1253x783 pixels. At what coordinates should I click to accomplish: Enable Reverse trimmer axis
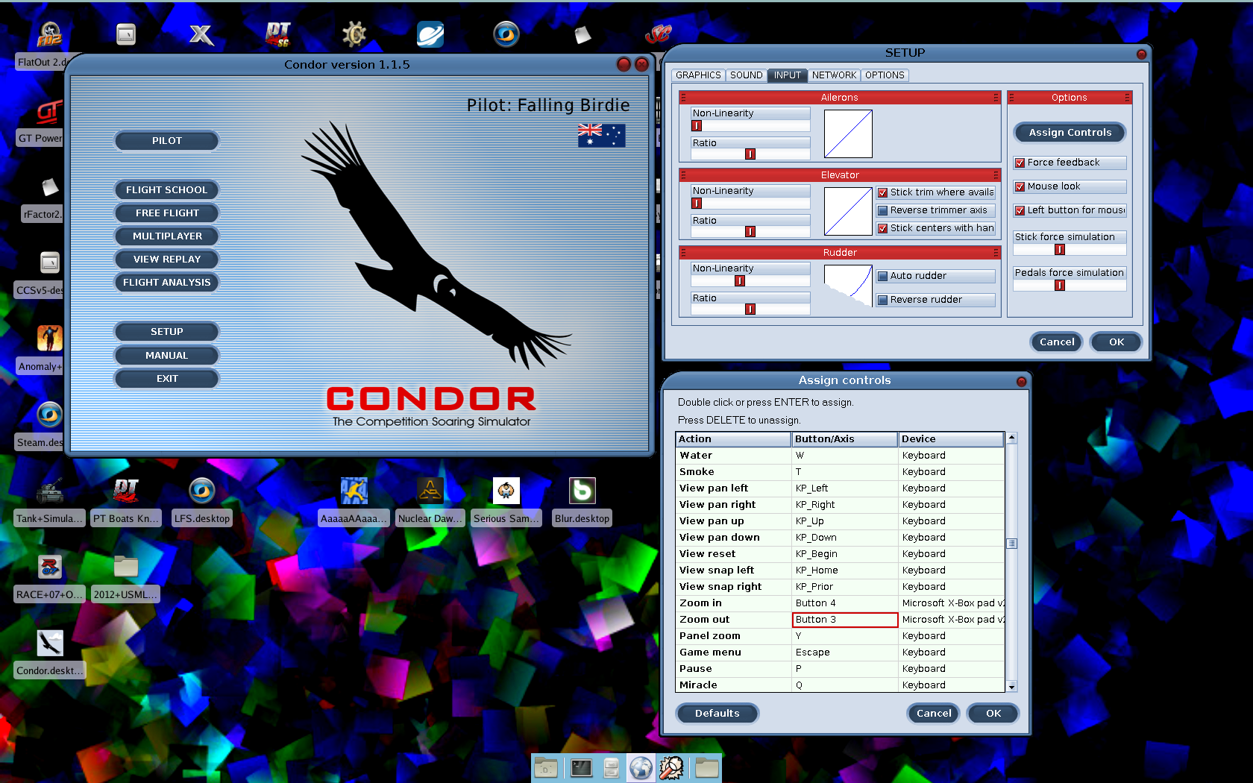tap(882, 210)
